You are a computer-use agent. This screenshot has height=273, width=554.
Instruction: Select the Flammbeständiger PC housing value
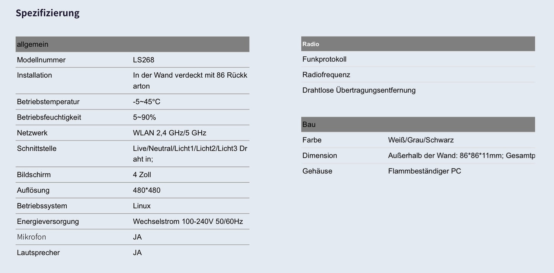[x=424, y=171]
